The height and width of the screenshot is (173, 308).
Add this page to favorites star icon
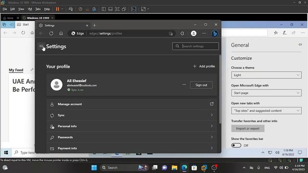[171, 34]
